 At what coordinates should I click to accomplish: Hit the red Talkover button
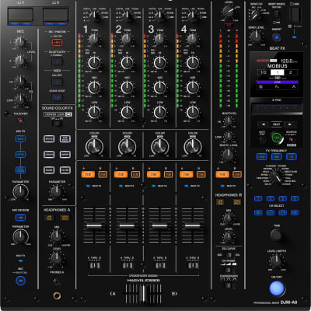pyautogui.click(x=20, y=121)
